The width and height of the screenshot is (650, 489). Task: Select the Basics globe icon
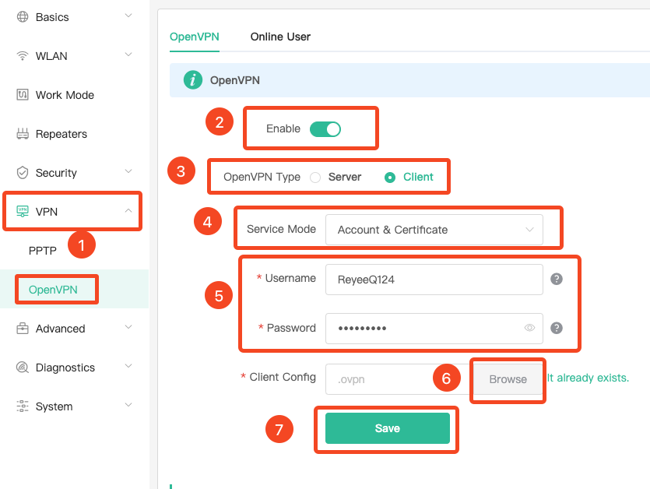click(23, 16)
